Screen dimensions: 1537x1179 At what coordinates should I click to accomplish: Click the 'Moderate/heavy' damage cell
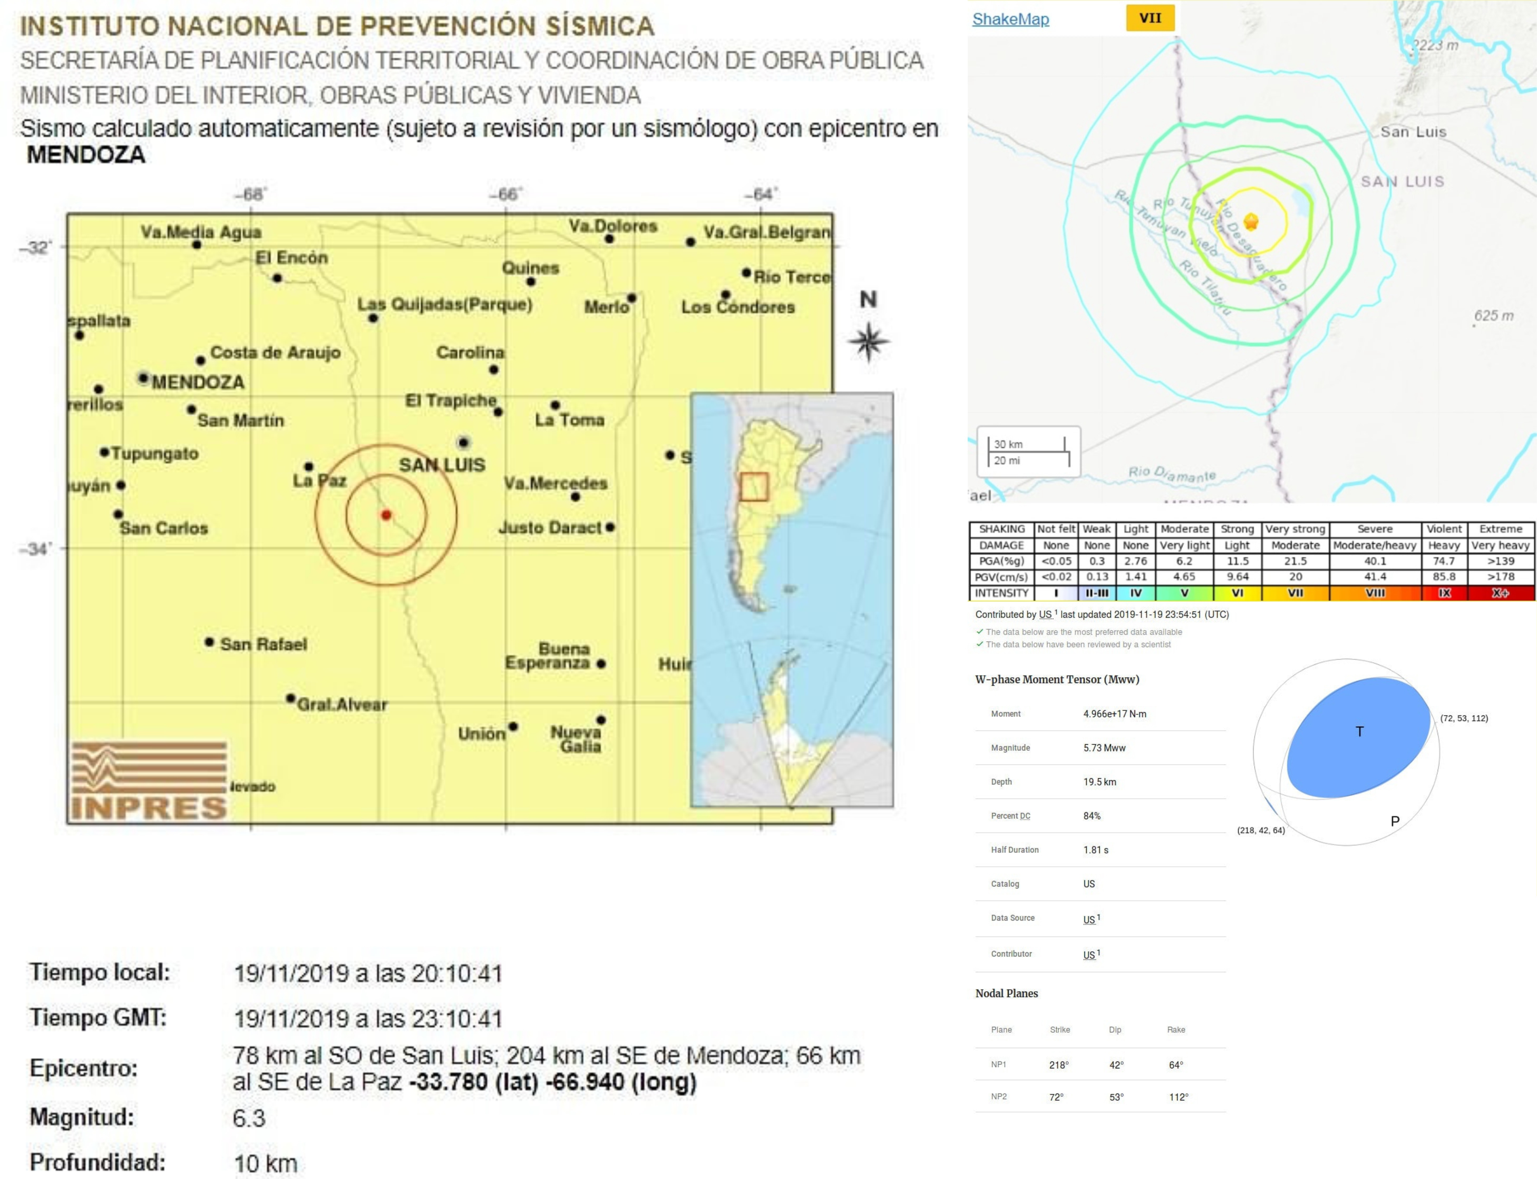1376,545
